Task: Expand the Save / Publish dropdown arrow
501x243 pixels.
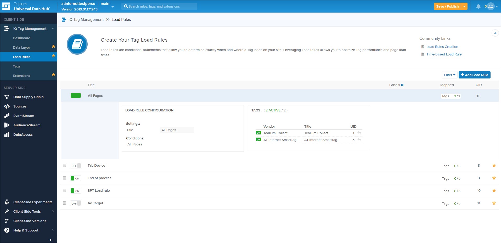Action: [464, 7]
